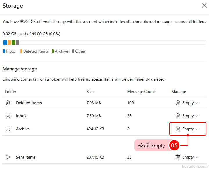Select the Sent Items folder name
Screen dimensions: 209x169
[x=26, y=157]
